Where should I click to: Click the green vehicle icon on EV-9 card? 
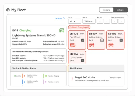coord(62,30)
